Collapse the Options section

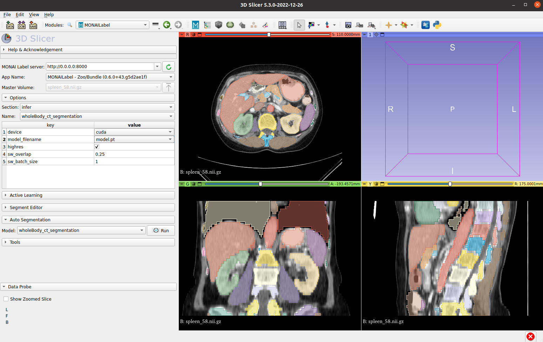[88, 98]
